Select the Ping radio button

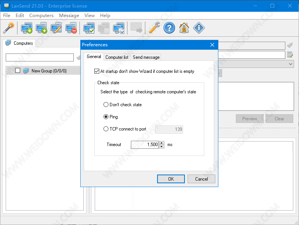[x=106, y=117]
